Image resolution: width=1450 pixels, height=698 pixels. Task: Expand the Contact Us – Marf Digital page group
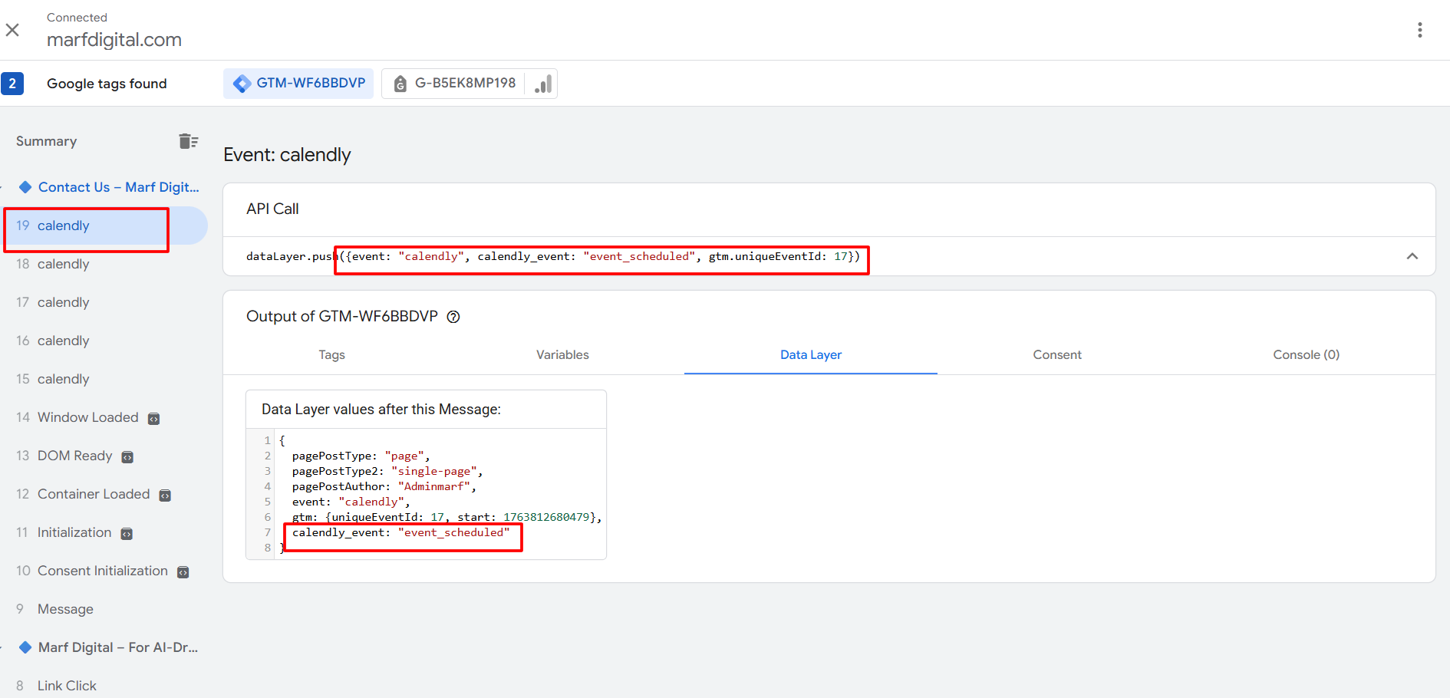click(118, 187)
